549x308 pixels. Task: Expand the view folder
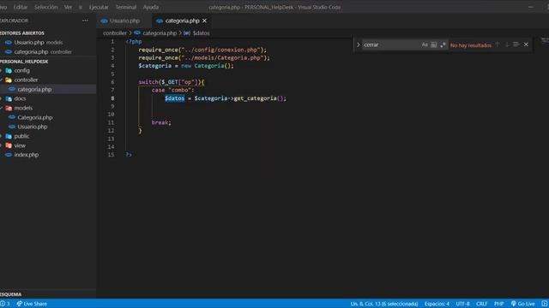[x=48, y=145]
